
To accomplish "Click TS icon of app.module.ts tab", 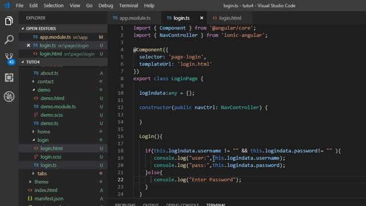I will click(x=115, y=18).
